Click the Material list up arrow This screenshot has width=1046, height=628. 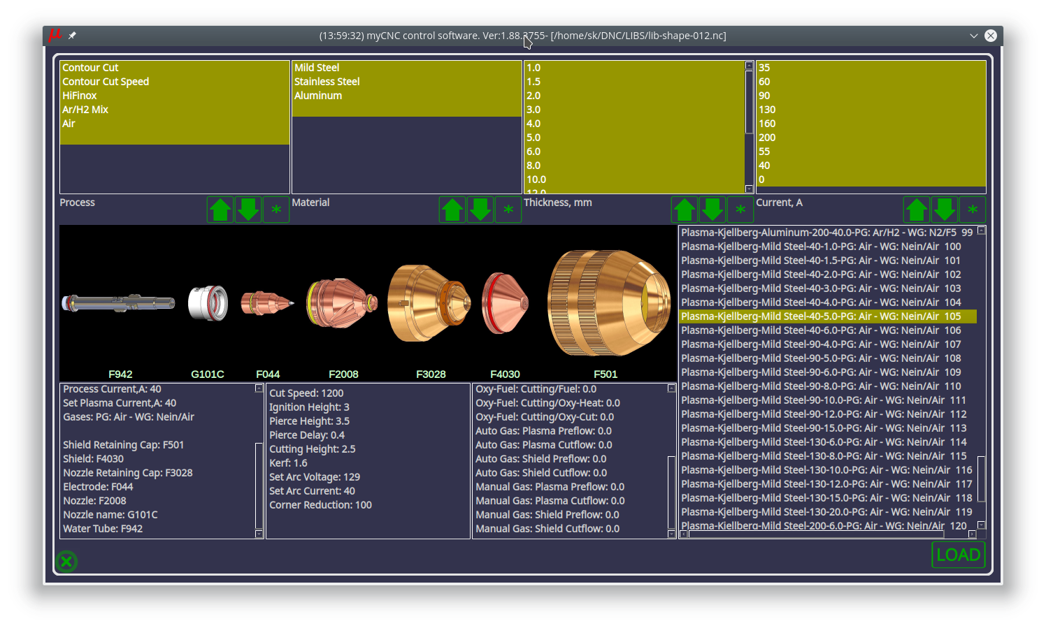(x=452, y=210)
